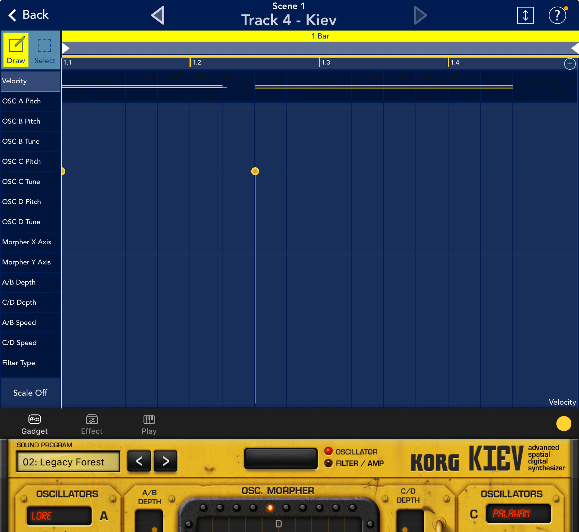This screenshot has width=579, height=532.
Task: Choose the Morpher Y Axis parameter
Action: [30, 262]
